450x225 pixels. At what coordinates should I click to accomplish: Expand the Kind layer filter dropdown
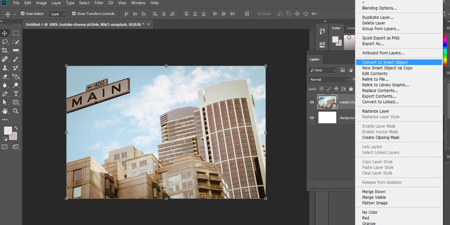tap(322, 70)
